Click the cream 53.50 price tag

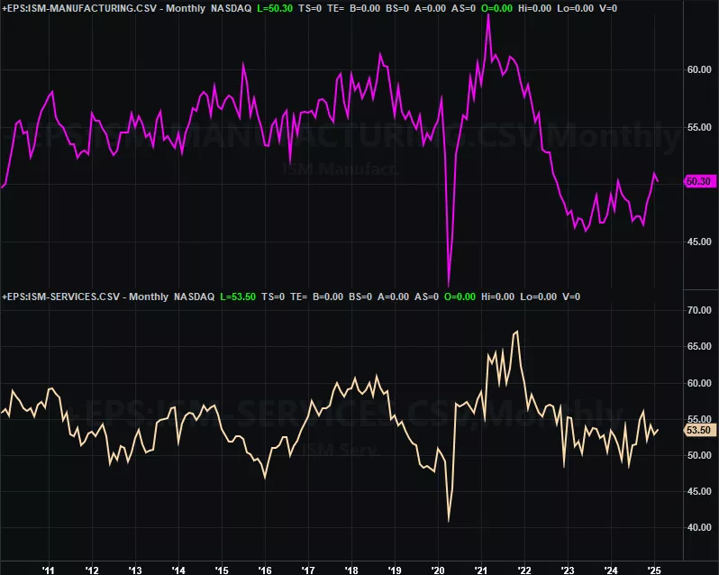coord(699,430)
